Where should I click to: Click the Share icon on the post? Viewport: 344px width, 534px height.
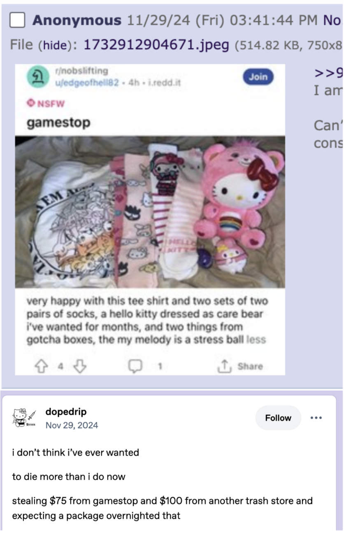click(225, 366)
